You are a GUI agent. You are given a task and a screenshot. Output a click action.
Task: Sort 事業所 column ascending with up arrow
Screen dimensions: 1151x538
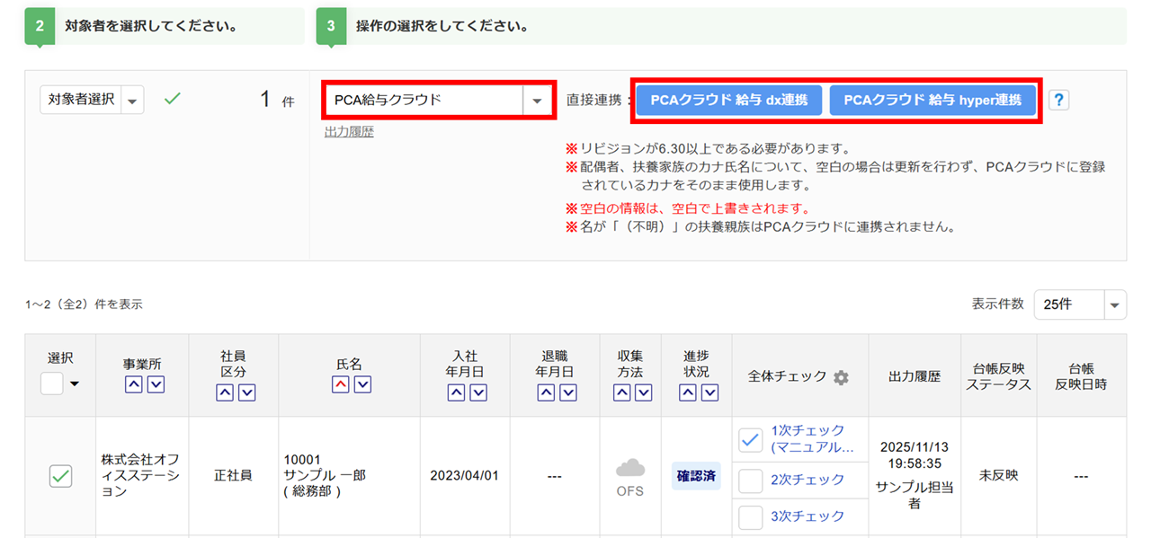pos(133,384)
